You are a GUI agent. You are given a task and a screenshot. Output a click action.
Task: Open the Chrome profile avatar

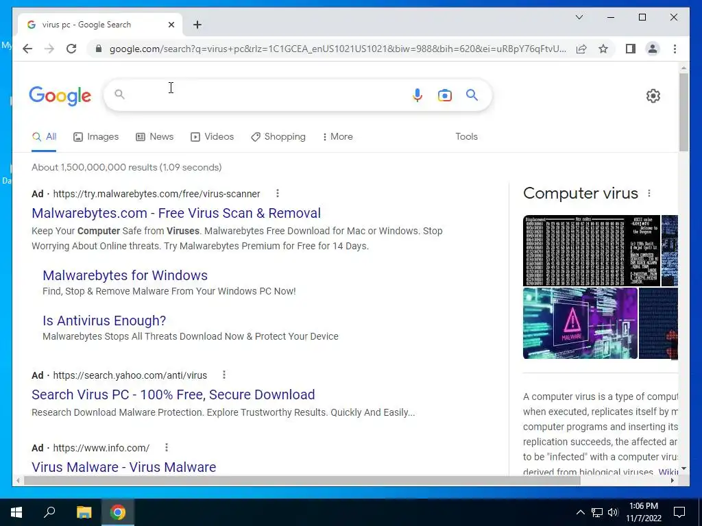pyautogui.click(x=653, y=49)
